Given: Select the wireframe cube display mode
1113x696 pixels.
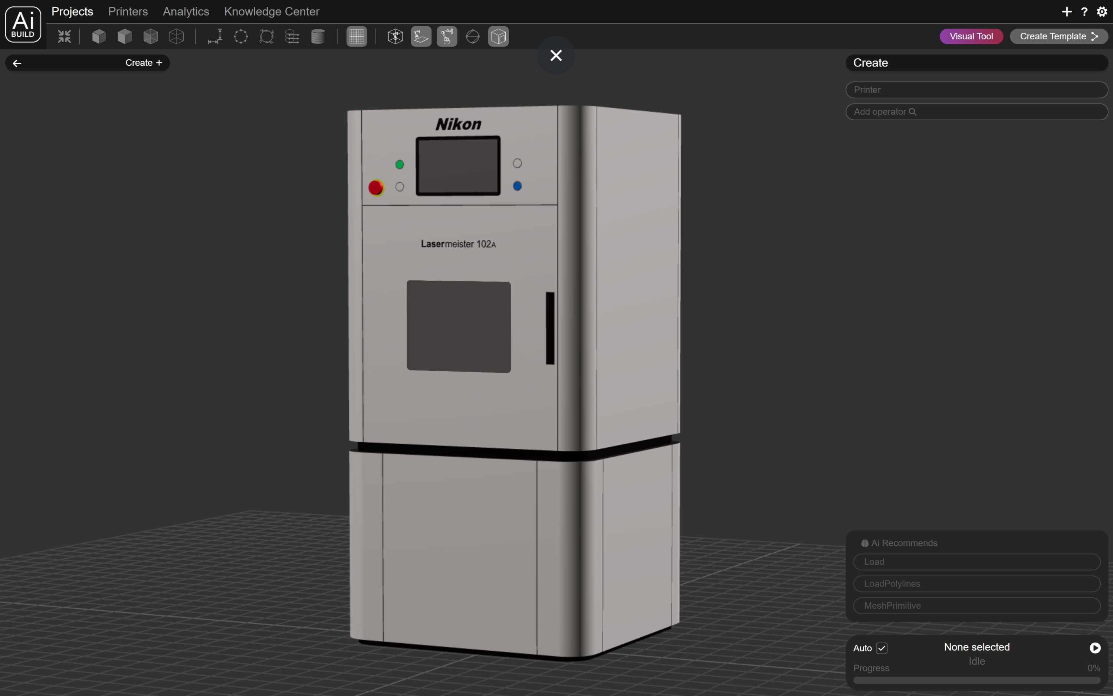Looking at the screenshot, I should (x=177, y=36).
